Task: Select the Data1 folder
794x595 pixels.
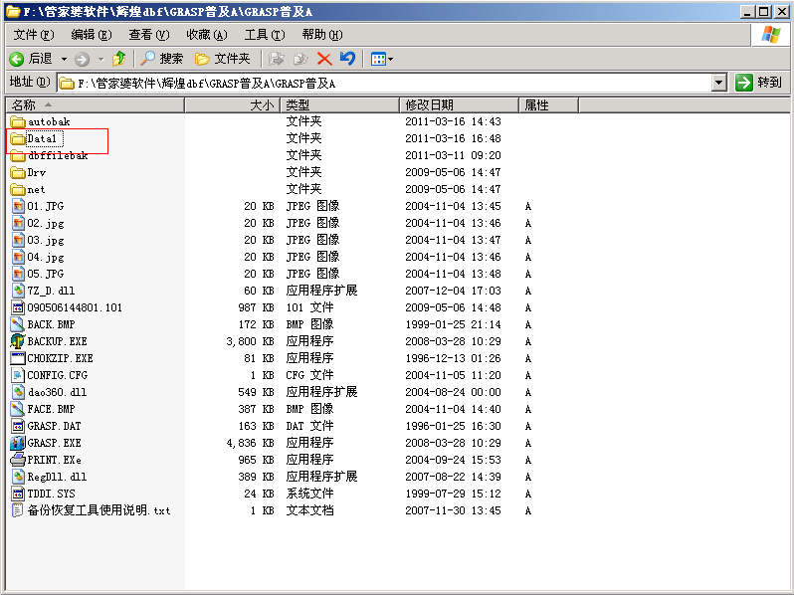Action: (42, 138)
